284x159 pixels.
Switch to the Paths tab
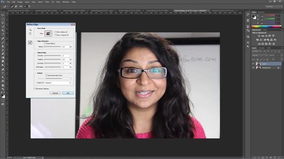click(268, 48)
